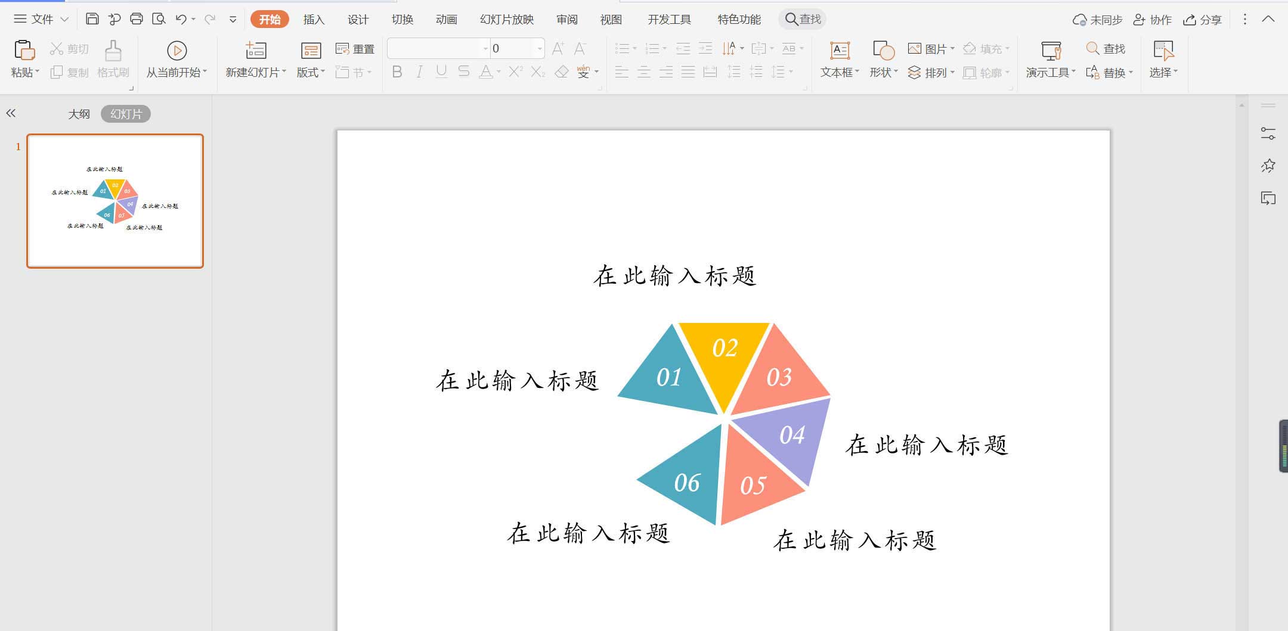Click 查找 find in the ribbon
The image size is (1288, 631).
pyautogui.click(x=1106, y=49)
